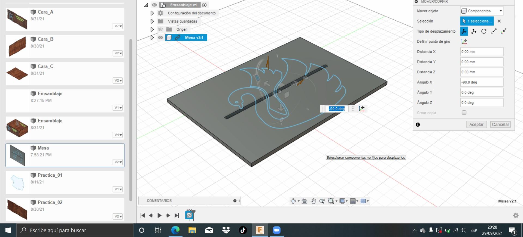Play the timeline
This screenshot has width=523, height=237.
pyautogui.click(x=160, y=216)
